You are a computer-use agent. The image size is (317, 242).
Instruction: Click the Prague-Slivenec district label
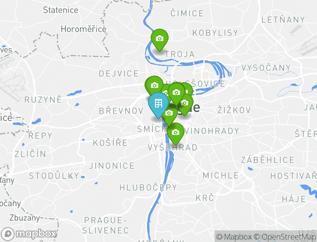click(105, 225)
